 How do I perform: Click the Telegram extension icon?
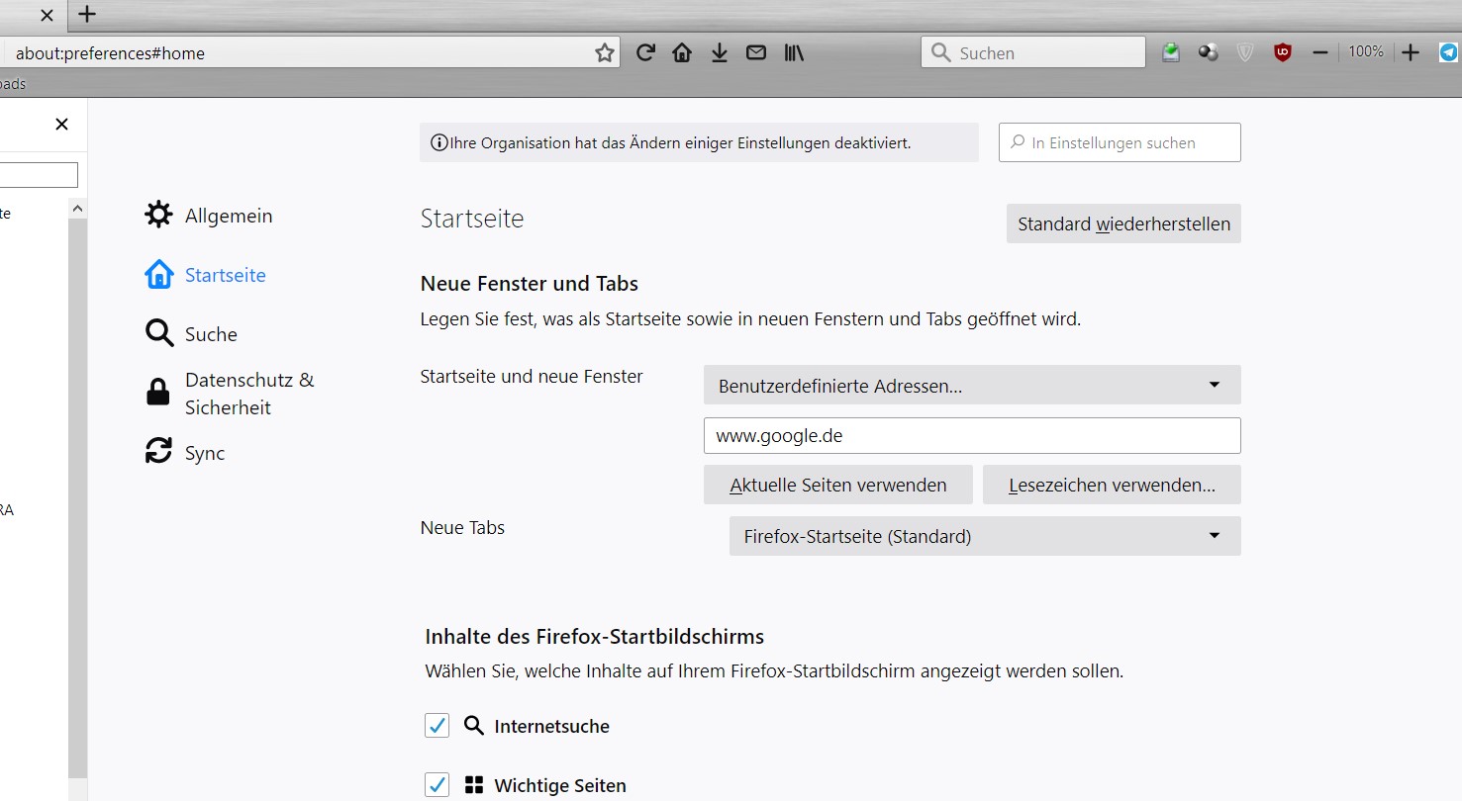point(1449,52)
